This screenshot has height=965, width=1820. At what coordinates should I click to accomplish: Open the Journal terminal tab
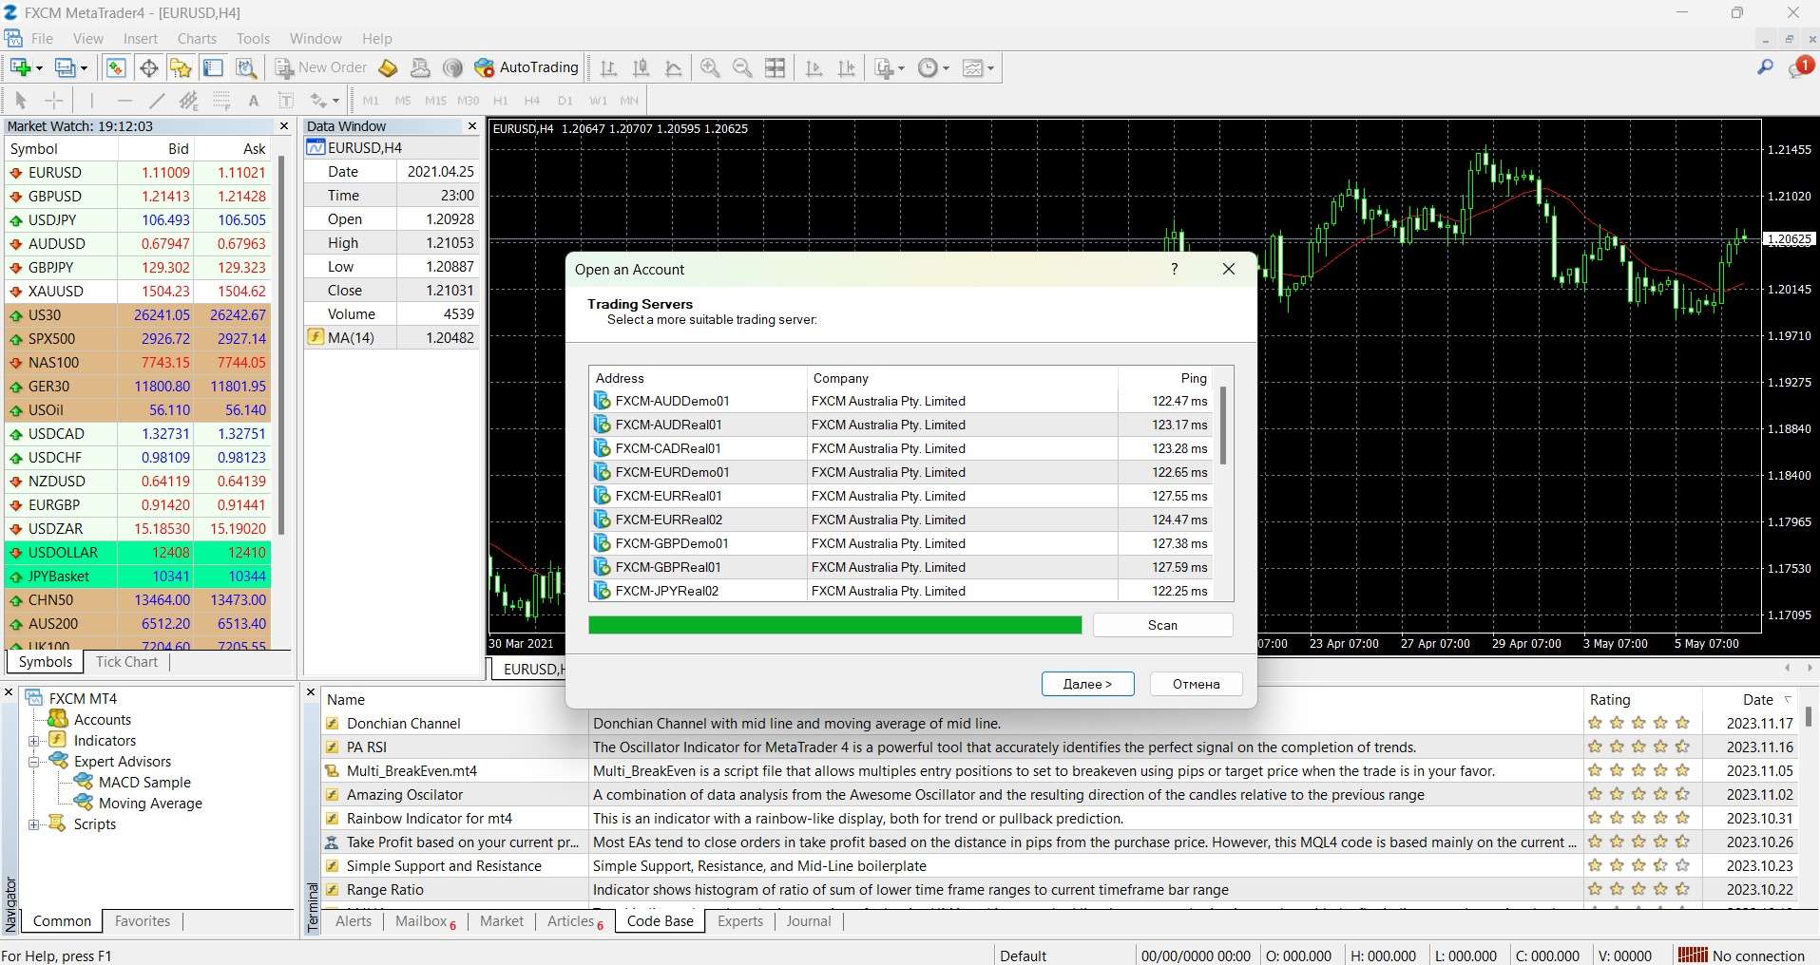click(x=809, y=921)
